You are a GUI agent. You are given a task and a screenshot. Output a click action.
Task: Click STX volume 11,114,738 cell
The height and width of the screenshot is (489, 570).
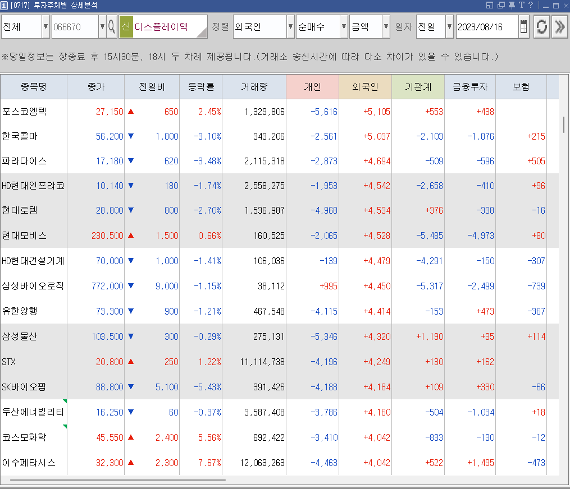(x=262, y=362)
